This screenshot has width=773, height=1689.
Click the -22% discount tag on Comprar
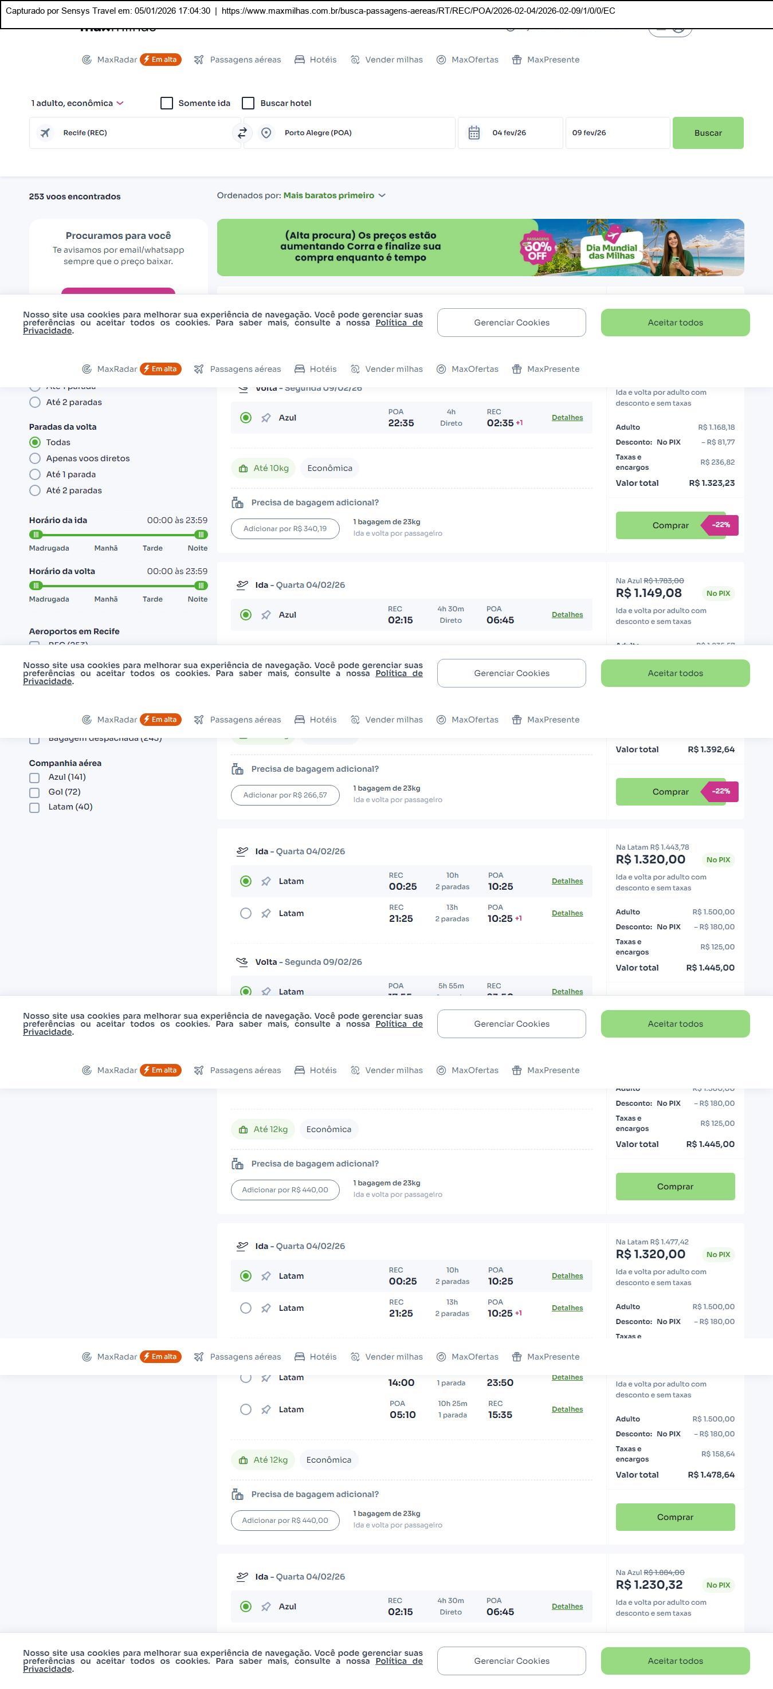pyautogui.click(x=721, y=525)
